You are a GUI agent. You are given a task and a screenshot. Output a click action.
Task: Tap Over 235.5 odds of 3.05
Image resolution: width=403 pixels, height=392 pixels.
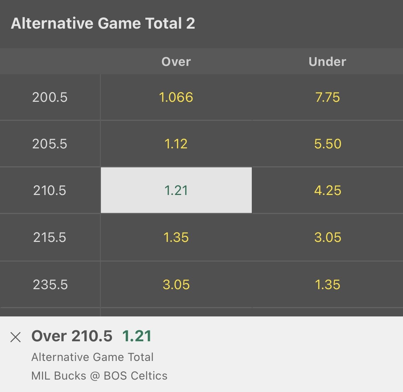176,285
